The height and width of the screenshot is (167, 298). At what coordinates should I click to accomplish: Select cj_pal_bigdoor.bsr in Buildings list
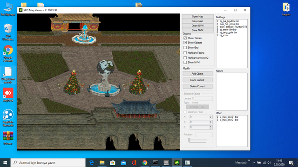click(228, 21)
